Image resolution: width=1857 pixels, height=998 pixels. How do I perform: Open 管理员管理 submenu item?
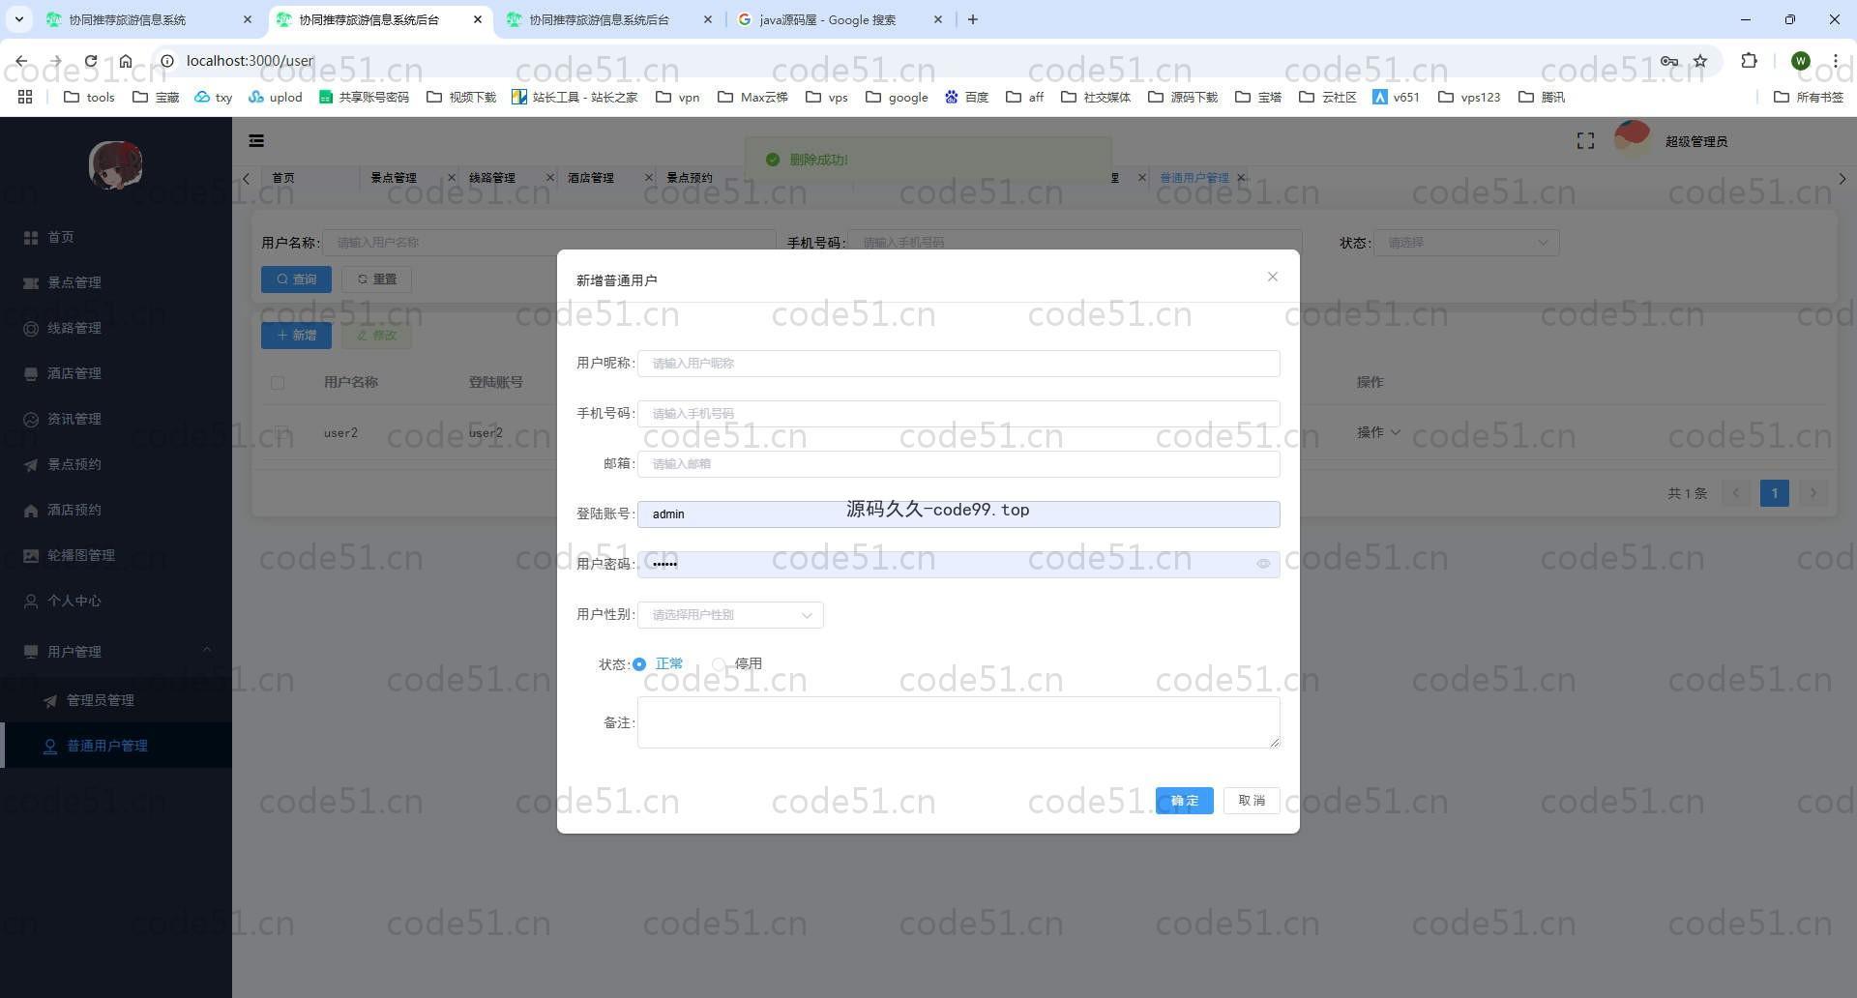[116, 700]
